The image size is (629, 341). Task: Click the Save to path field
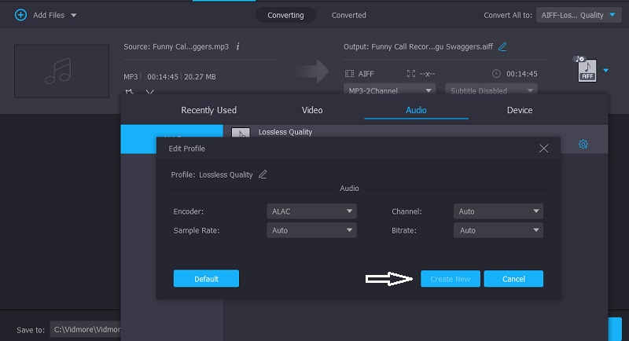(x=85, y=330)
